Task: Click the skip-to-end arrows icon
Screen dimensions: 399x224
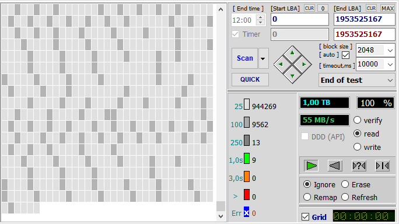Action: 383,166
